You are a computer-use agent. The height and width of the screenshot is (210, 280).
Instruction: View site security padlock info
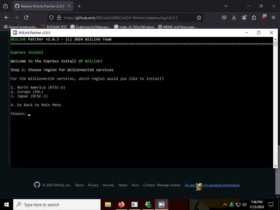tap(59, 17)
